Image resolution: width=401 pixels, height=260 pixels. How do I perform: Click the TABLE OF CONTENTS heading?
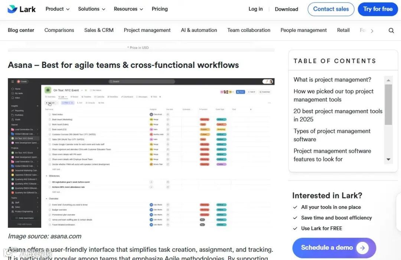pos(335,61)
